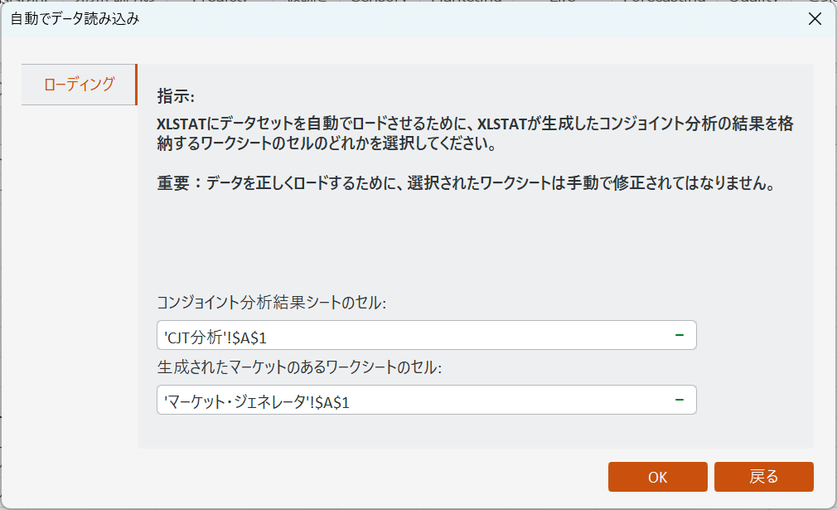This screenshot has height=510, width=837.
Task: Click the コンジョイント分析結果シートのセル label
Action: 272,303
